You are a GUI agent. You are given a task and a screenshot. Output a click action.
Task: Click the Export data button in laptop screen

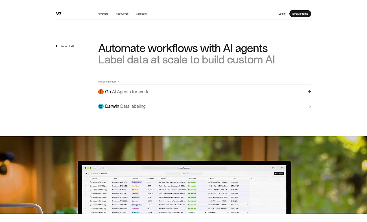tap(279, 174)
